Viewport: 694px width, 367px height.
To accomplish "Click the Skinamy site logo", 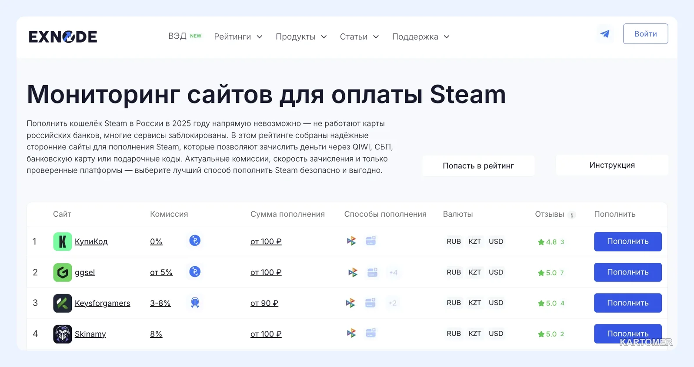I will click(x=63, y=334).
